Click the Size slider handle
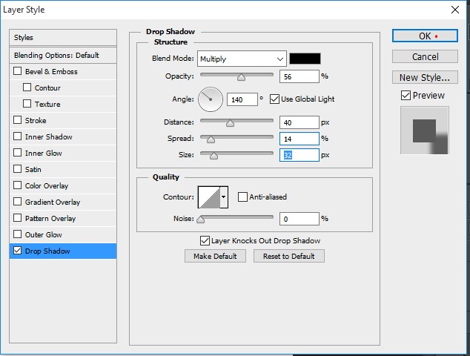The image size is (470, 356). pos(214,156)
